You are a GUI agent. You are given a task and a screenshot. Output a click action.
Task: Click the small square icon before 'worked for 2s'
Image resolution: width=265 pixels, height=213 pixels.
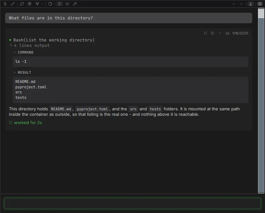(x=11, y=123)
